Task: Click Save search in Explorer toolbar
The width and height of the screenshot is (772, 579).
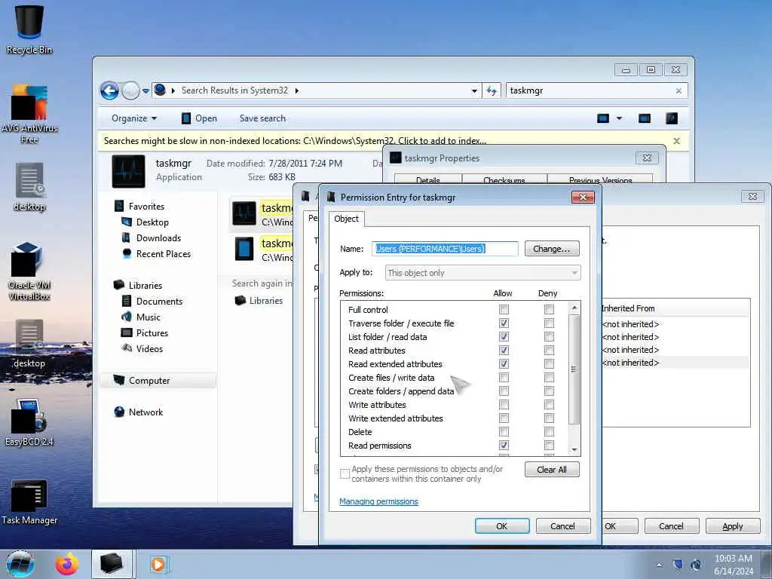Action: tap(262, 118)
